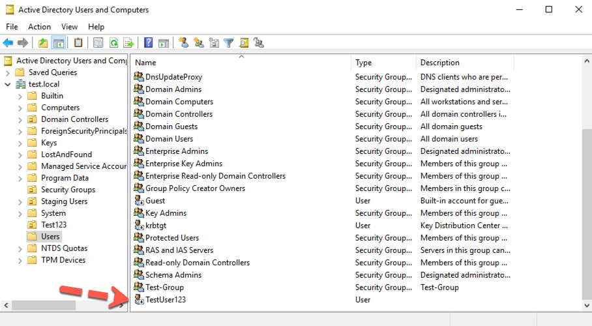Click the Forward arrow toolbar button
The image size is (592, 326).
click(x=23, y=42)
